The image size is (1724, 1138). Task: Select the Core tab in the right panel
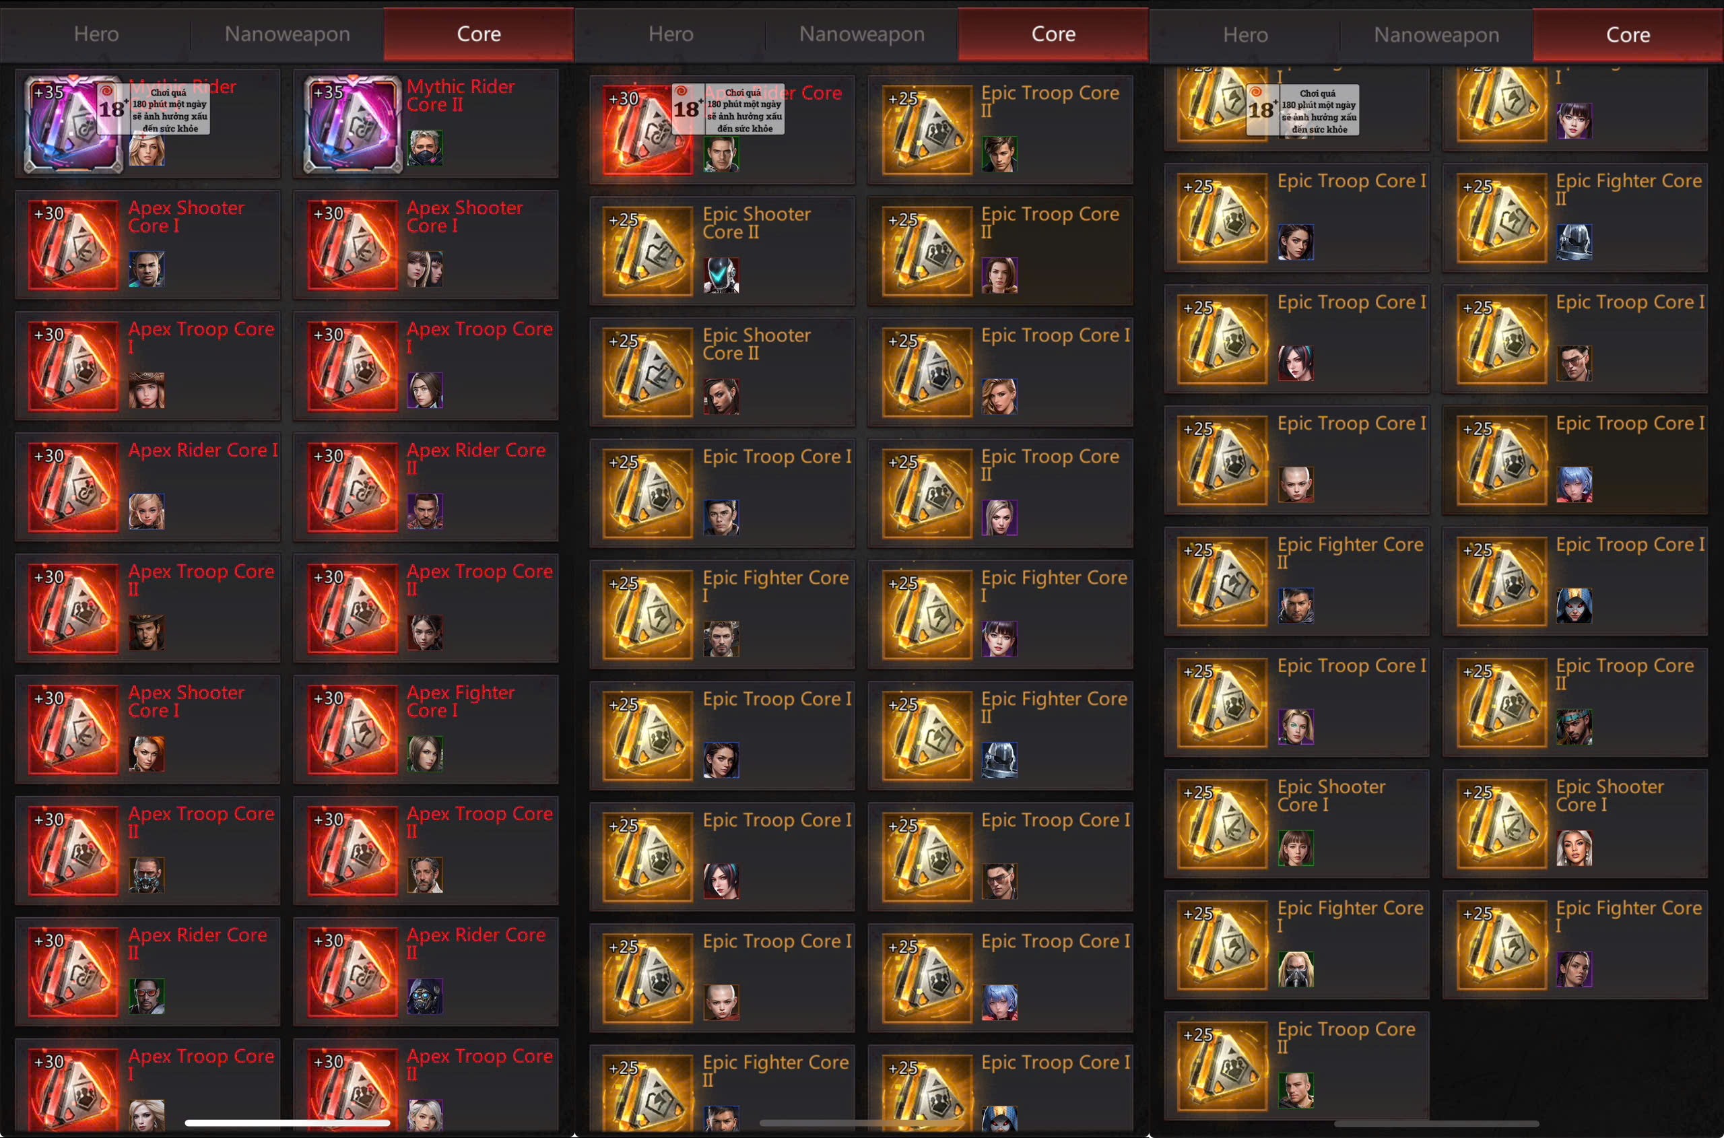coord(1628,35)
